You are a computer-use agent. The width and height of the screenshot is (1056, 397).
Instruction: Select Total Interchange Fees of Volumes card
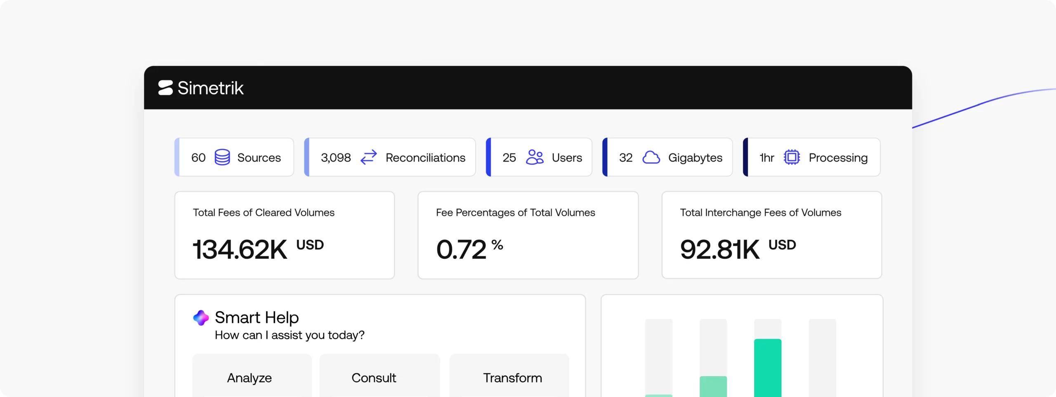pyautogui.click(x=771, y=235)
